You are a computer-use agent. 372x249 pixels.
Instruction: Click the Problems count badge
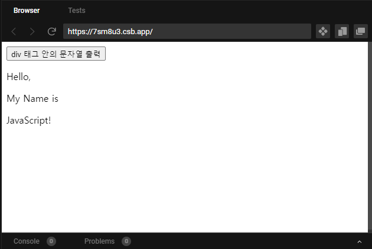pos(126,241)
